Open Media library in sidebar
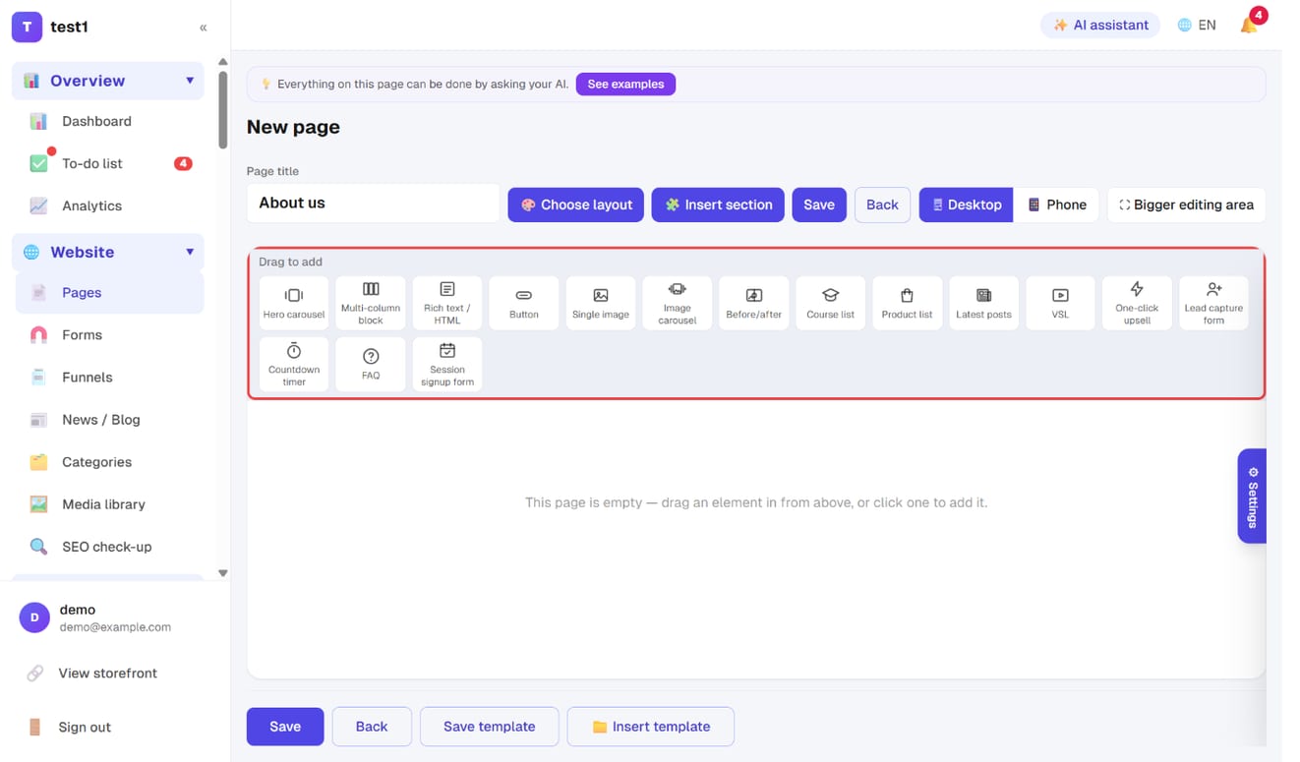 point(110,503)
